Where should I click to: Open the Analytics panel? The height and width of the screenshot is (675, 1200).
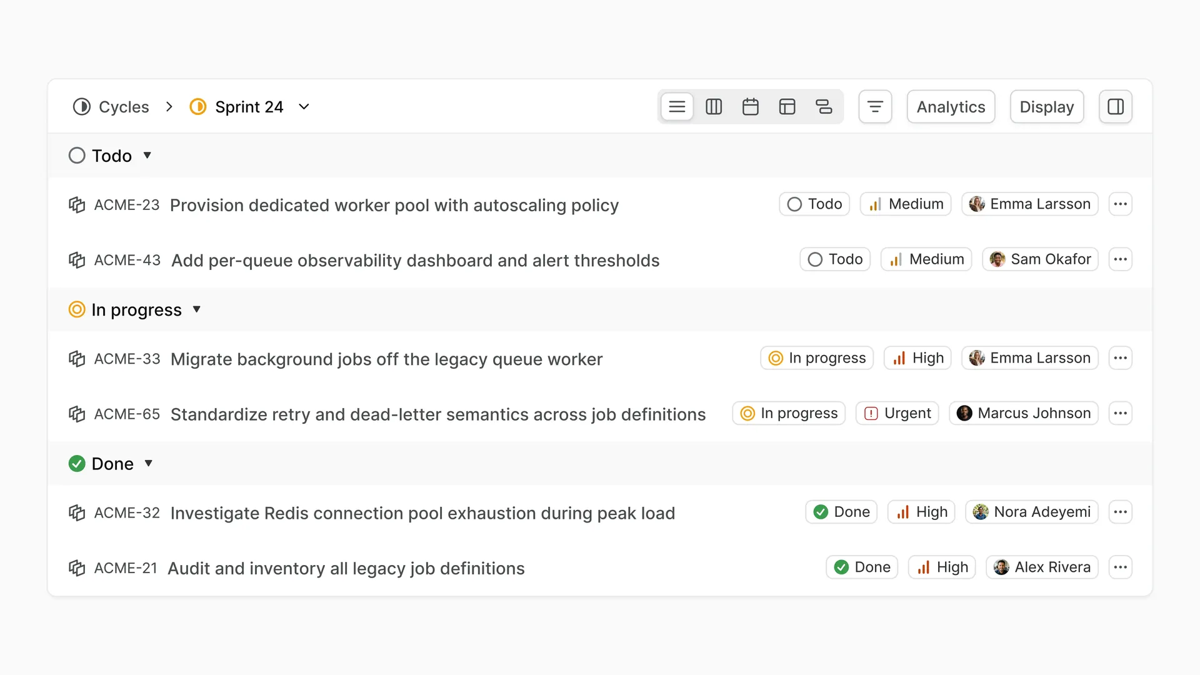point(951,107)
